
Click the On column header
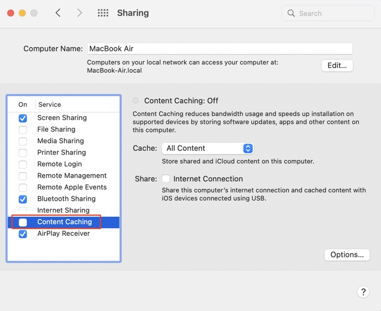tap(23, 105)
